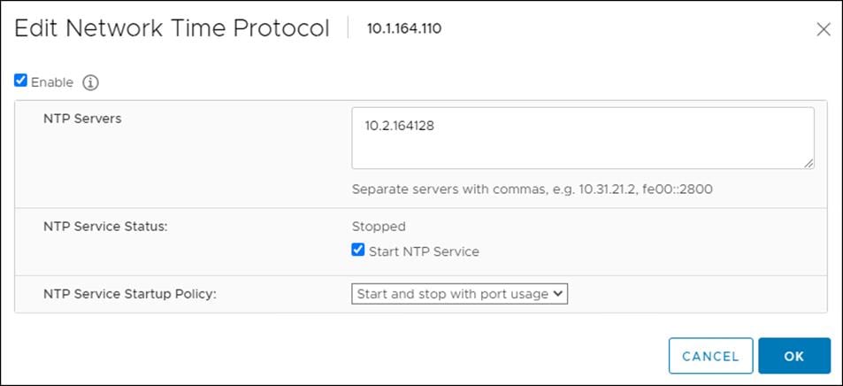Click the CANCEL button
The image size is (843, 386).
[x=710, y=356]
